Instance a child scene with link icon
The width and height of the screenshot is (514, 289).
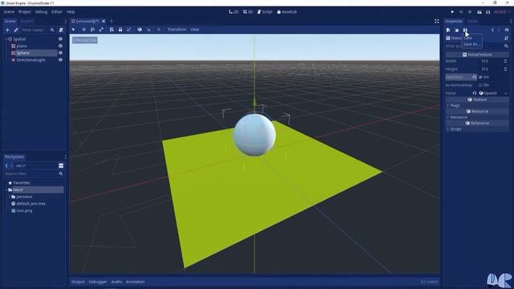click(x=16, y=30)
